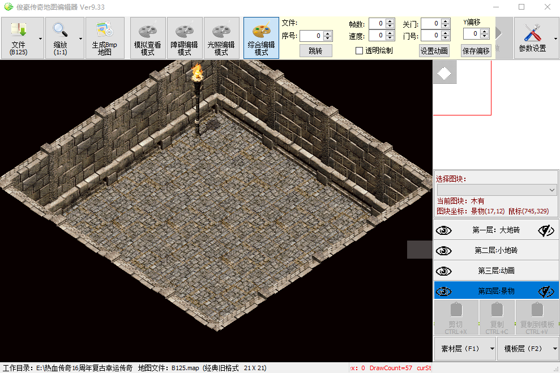Focus the 帧数 number field

(x=377, y=24)
